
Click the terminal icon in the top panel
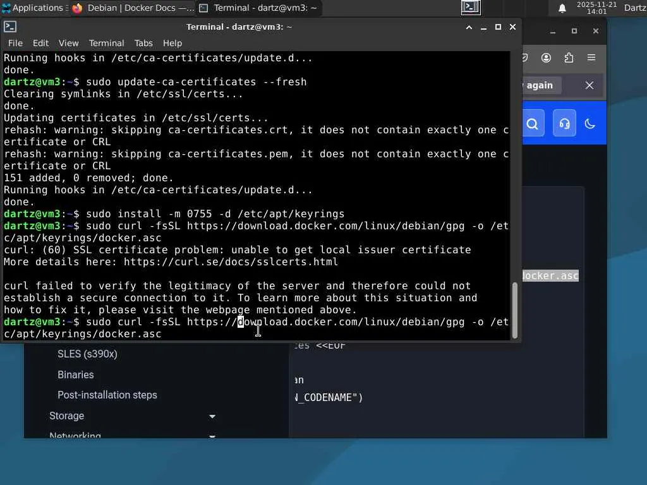[x=470, y=8]
